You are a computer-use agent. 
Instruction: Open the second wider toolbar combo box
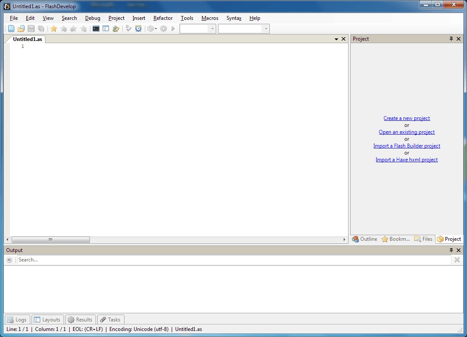[244, 28]
